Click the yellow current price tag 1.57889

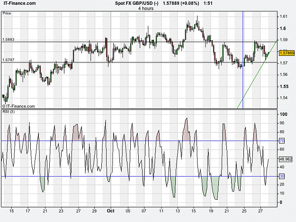click(287, 53)
